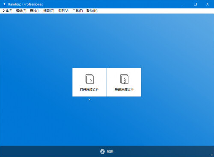Maximize the Bandizip window
214x157 pixels.
coord(195,4)
